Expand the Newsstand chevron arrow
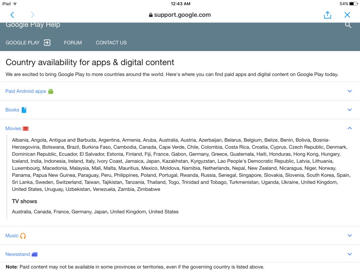The height and width of the screenshot is (270, 360). (350, 254)
